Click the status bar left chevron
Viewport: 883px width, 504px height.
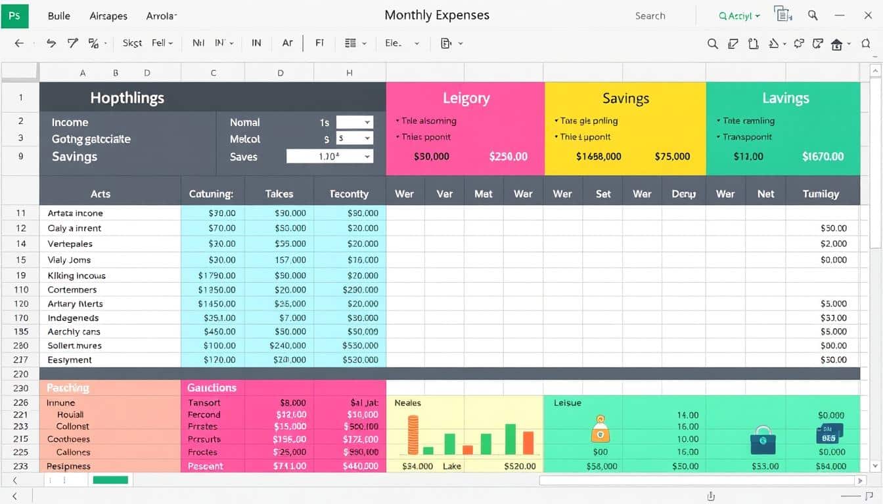16,497
